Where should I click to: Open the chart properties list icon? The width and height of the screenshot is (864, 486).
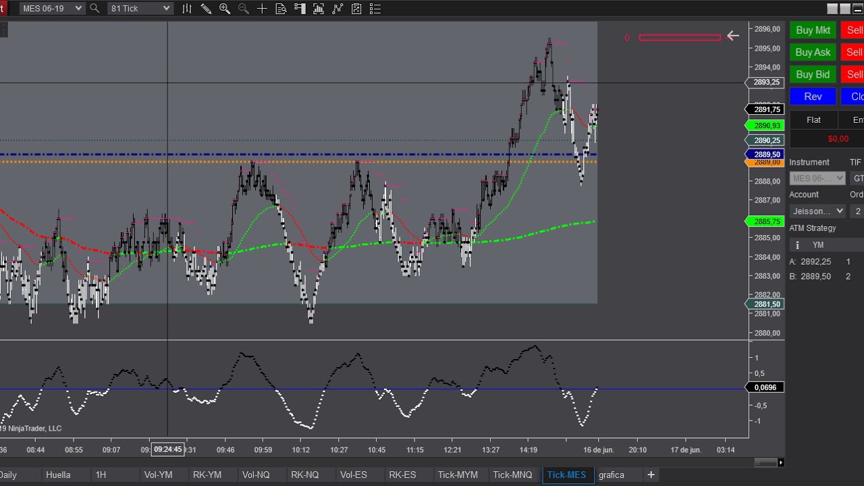click(x=375, y=9)
